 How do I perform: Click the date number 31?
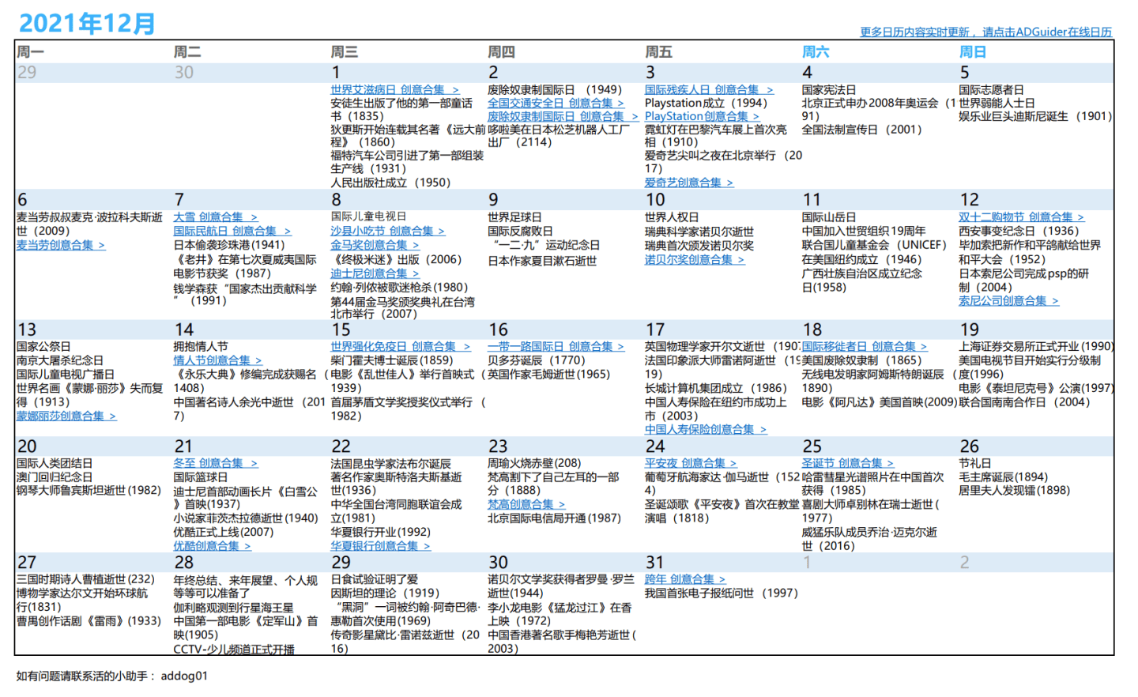pyautogui.click(x=654, y=562)
